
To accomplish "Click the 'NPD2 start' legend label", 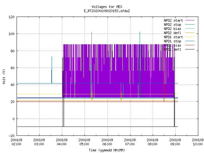I will (x=173, y=20).
